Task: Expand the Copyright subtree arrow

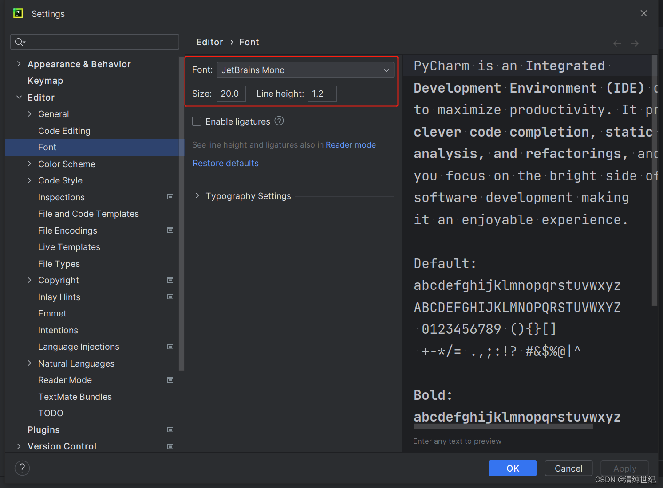Action: pos(30,280)
